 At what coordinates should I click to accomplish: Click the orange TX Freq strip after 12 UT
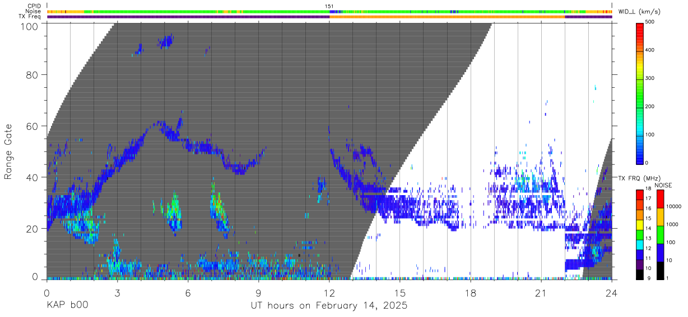[x=447, y=17]
